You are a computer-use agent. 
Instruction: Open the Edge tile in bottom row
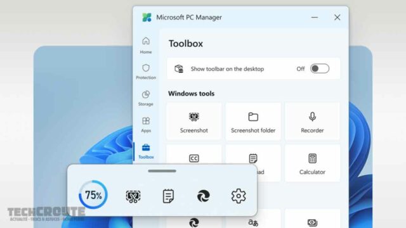pos(194,222)
